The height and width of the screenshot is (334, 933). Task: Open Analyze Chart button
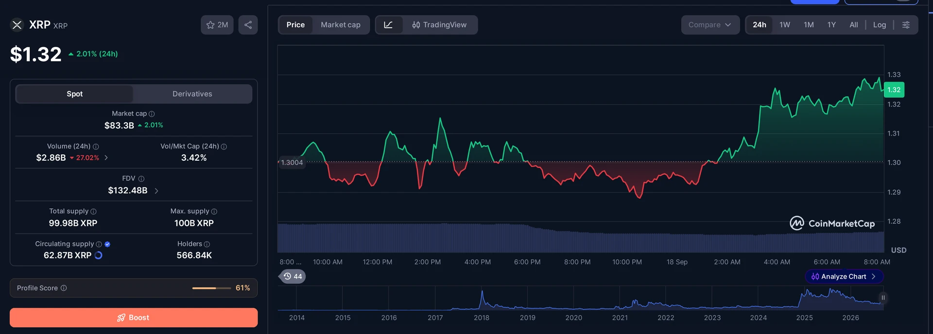[x=844, y=276]
